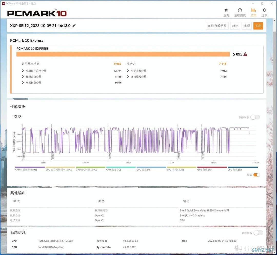The width and height of the screenshot is (277, 255).
Task: Click the orange Close (关闭) button
Action: [258, 26]
